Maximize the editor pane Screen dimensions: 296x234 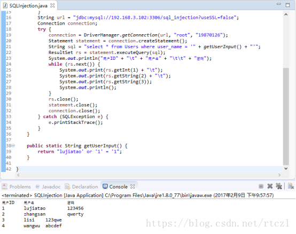[x=287, y=5]
